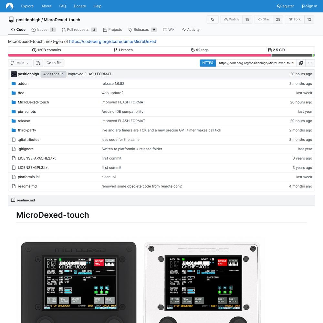This screenshot has width=323, height=323.
Task: Click the Sign In link
Action: coord(310,6)
